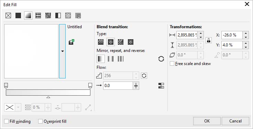The width and height of the screenshot is (253, 129).
Task: Open the fill picker dropdown arrow
Action: tap(63, 51)
